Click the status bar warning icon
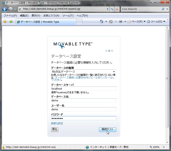Image resolution: width=171 pixels, height=151 pixels. (x=4, y=147)
